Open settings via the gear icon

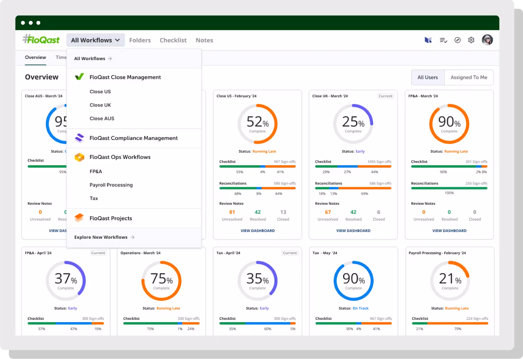[x=471, y=40]
